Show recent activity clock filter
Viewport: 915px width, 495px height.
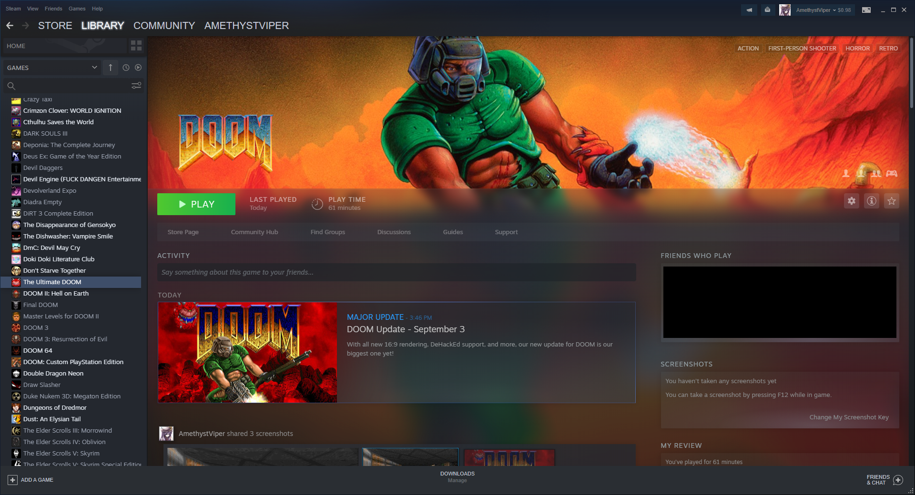pyautogui.click(x=126, y=68)
